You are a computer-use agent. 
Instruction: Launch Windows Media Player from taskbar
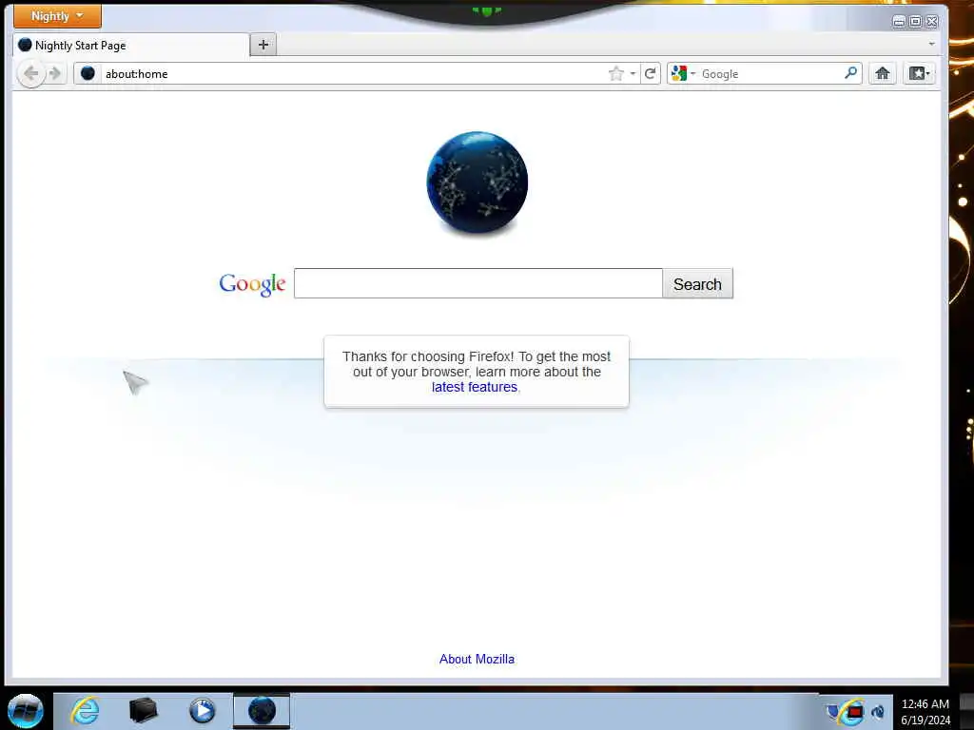click(202, 711)
